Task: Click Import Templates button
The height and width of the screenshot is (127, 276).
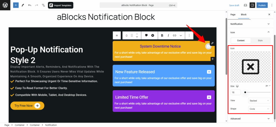Action: point(61,5)
